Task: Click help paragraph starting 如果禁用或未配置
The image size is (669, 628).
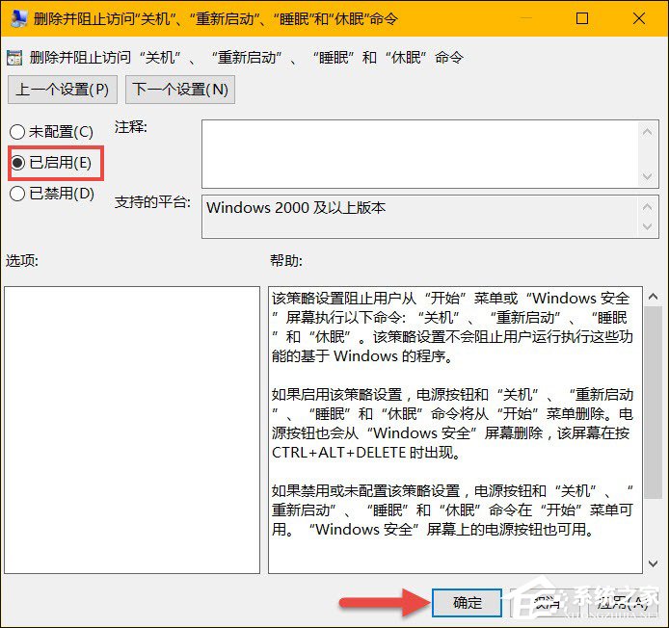Action: [x=452, y=510]
